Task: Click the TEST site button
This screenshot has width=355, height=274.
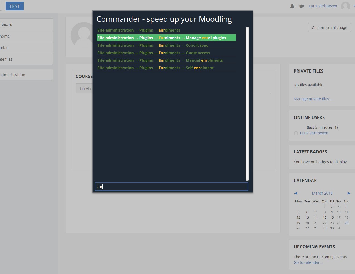Action: pyautogui.click(x=14, y=6)
